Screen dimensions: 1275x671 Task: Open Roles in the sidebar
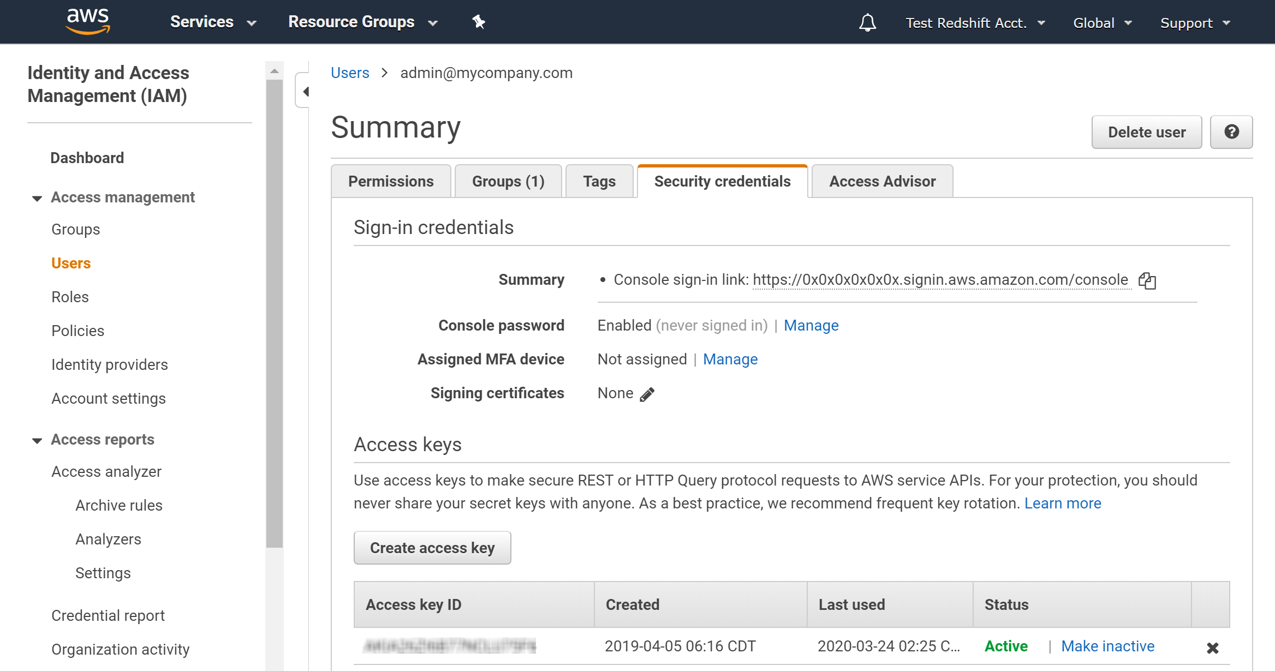click(70, 297)
